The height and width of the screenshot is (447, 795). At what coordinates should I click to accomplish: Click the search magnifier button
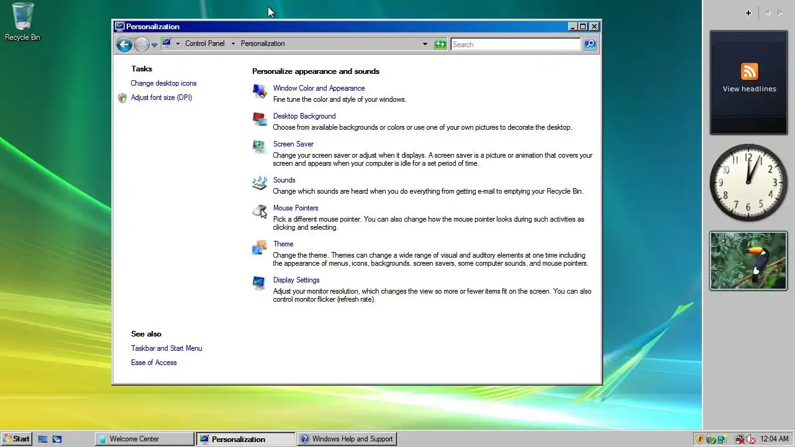(590, 44)
